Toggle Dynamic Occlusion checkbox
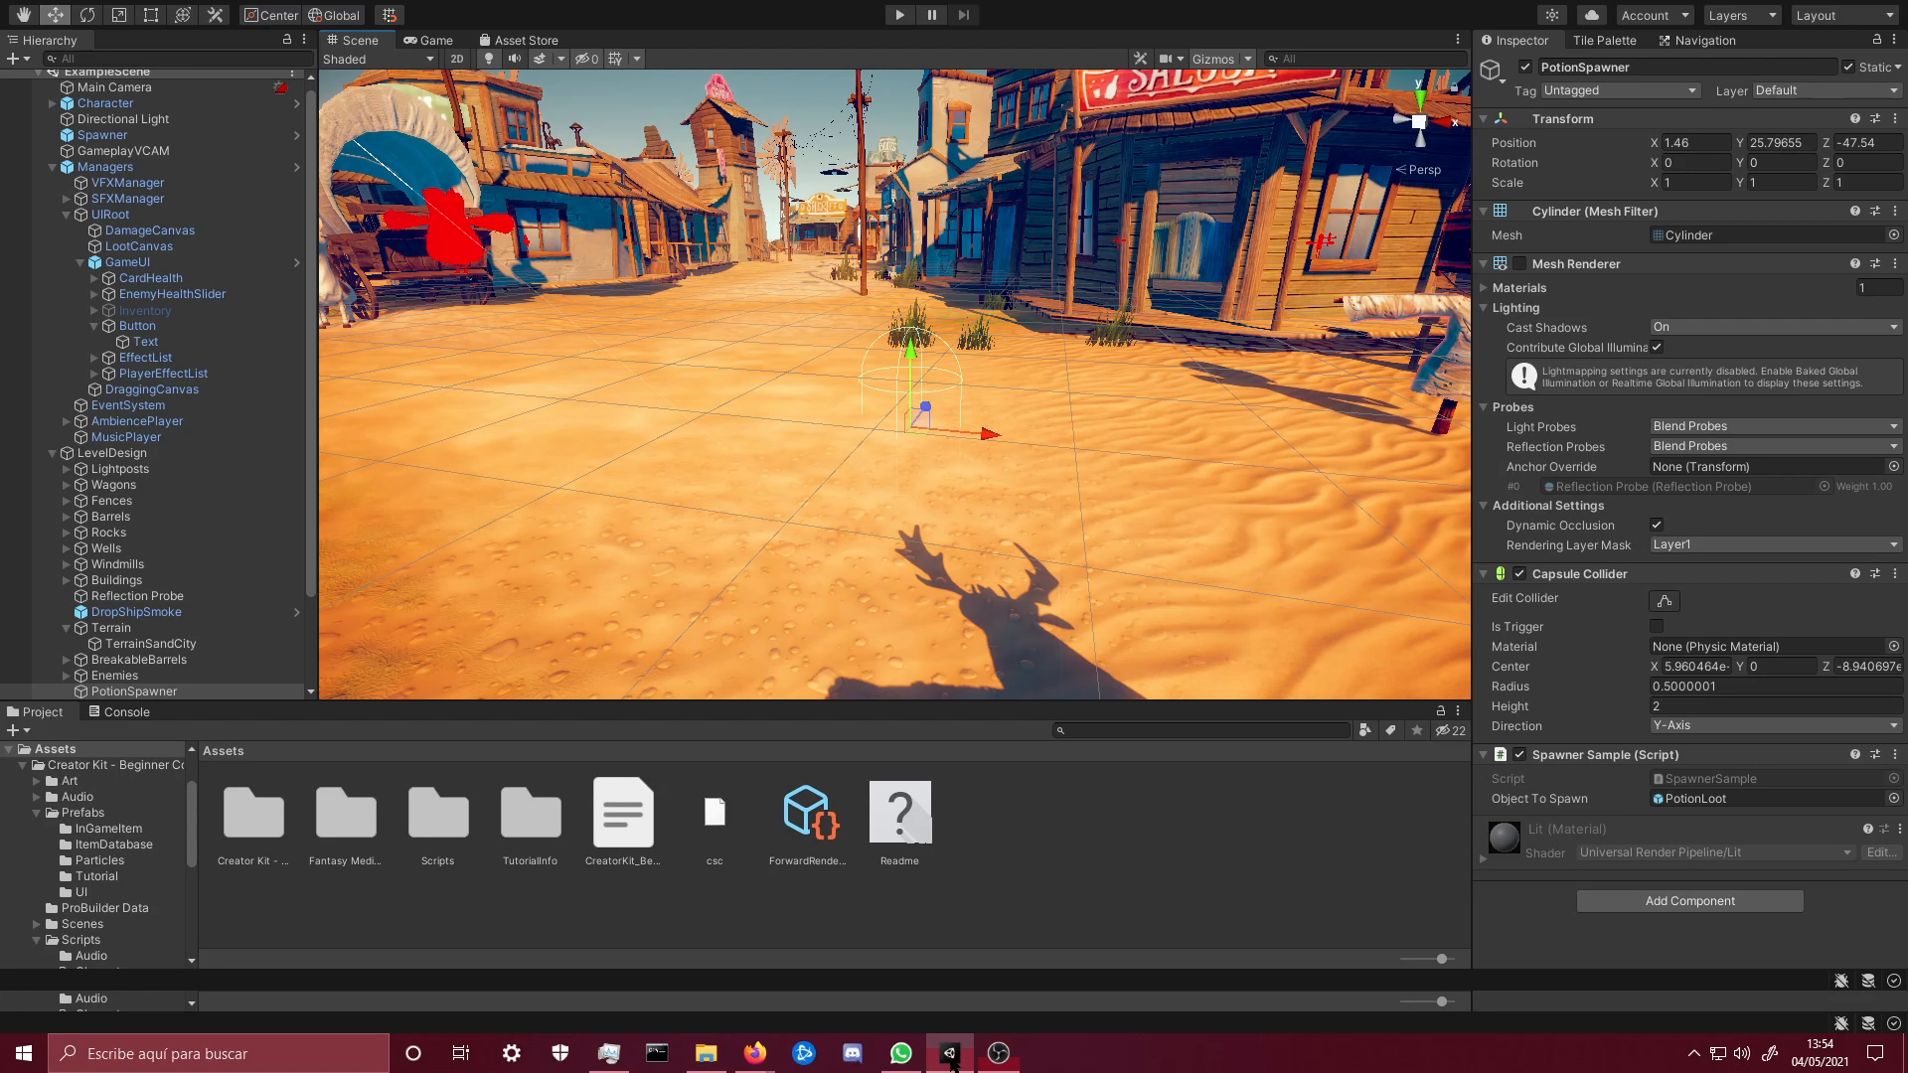 click(x=1655, y=526)
